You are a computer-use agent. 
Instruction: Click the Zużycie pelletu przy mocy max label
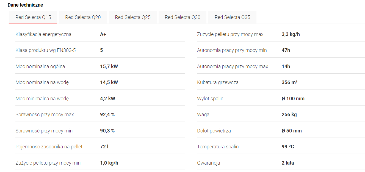(x=230, y=34)
